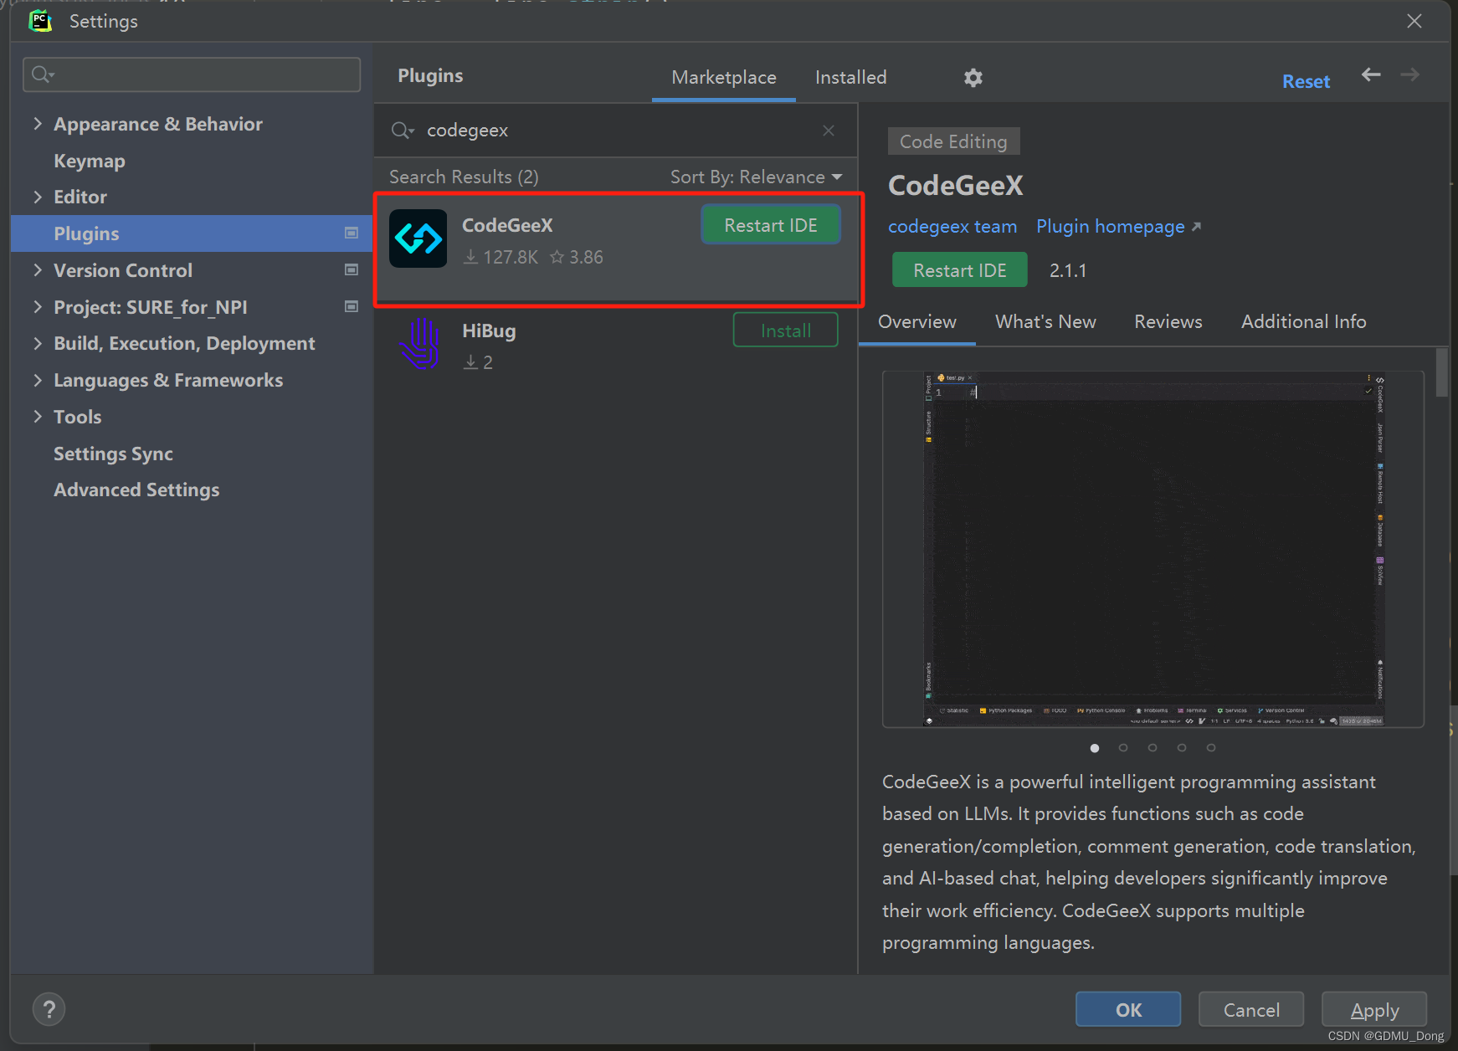Select the third screenshot carousel dot
The image size is (1458, 1051).
point(1153,748)
